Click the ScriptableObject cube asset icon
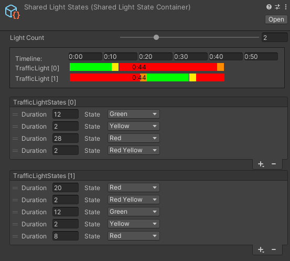 (12, 12)
